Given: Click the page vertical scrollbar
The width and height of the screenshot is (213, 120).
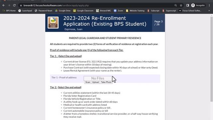Looking at the screenshot, I should (x=212, y=59).
